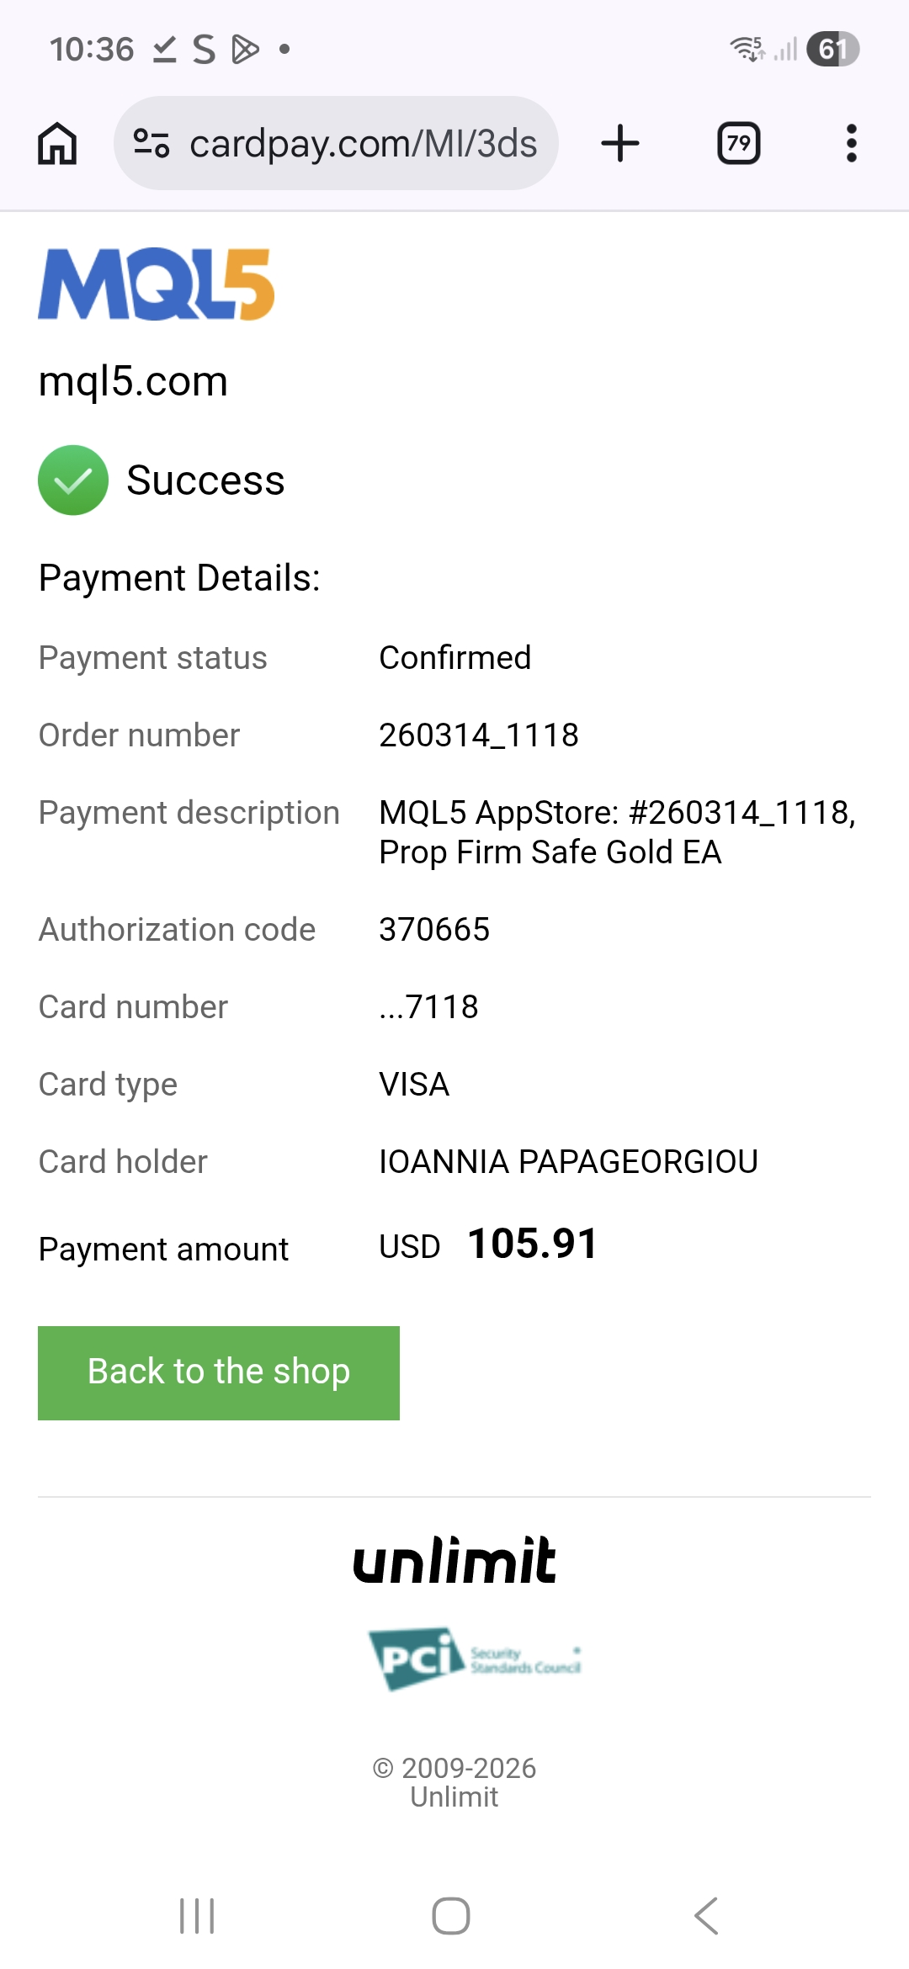
Task: Tap the MQL5 logo
Action: 157,284
